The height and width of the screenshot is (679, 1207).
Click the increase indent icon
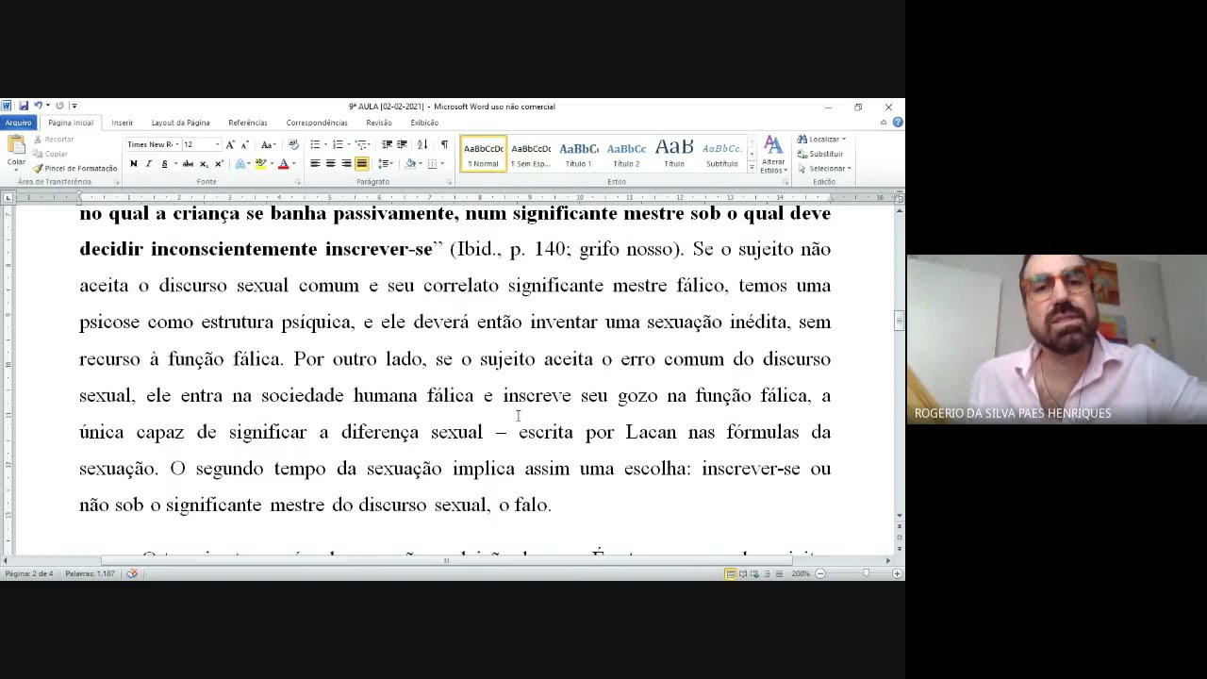click(x=402, y=144)
